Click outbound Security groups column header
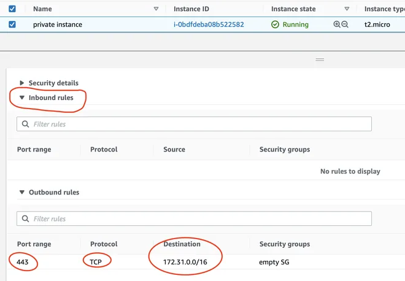 (285, 244)
